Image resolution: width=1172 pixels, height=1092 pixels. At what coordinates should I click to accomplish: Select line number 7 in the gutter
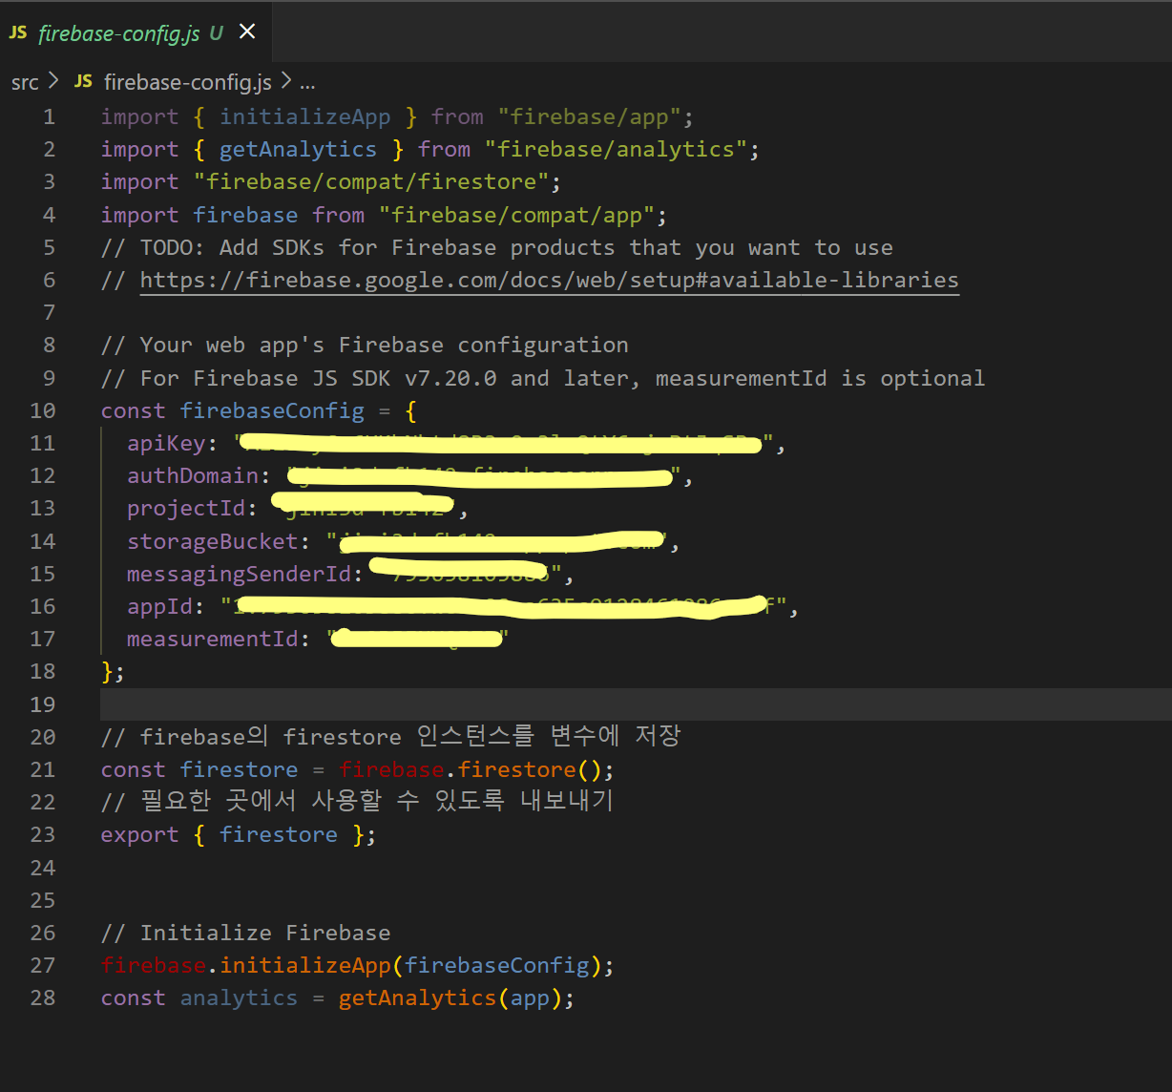pos(49,312)
